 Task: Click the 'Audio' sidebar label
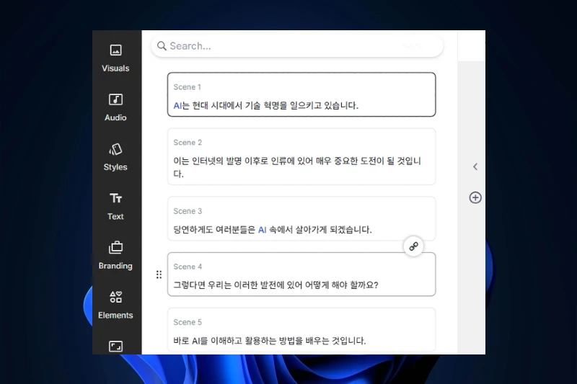tap(115, 117)
